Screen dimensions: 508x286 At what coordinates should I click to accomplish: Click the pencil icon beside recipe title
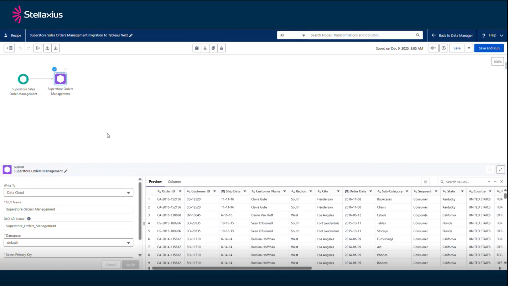click(131, 35)
